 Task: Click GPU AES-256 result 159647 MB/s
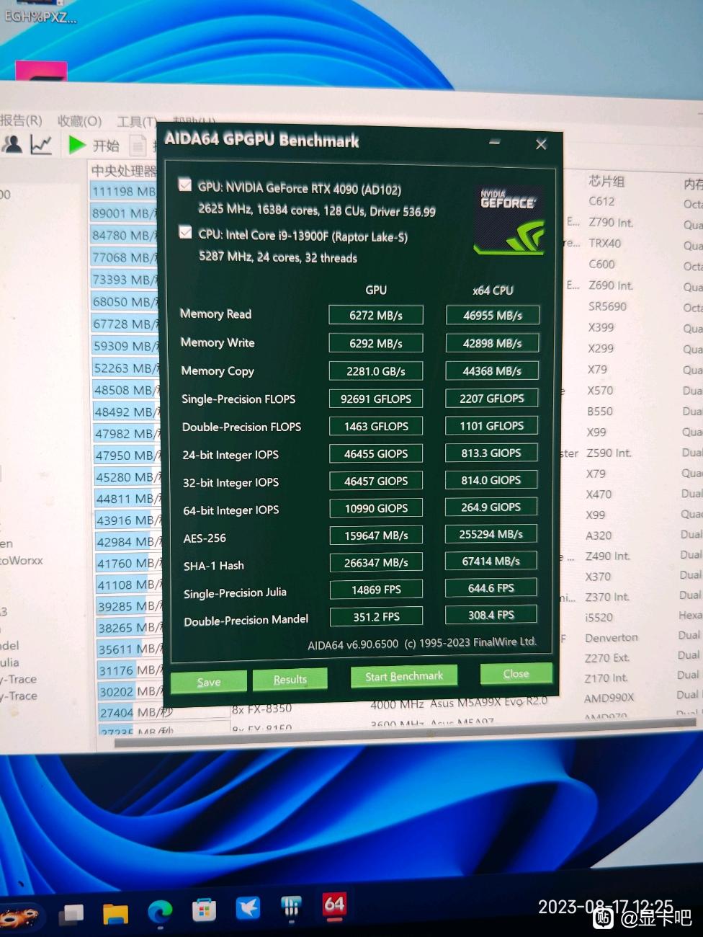tap(376, 536)
